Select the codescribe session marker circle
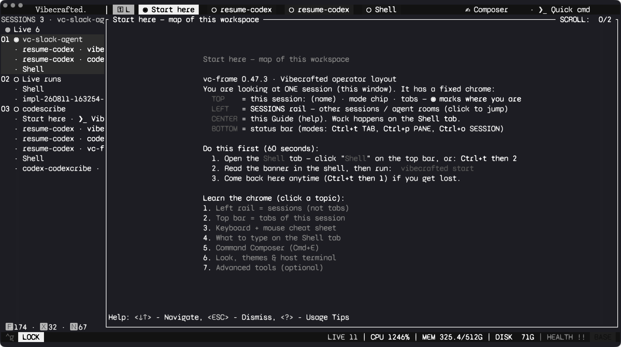The image size is (621, 347). (16, 109)
